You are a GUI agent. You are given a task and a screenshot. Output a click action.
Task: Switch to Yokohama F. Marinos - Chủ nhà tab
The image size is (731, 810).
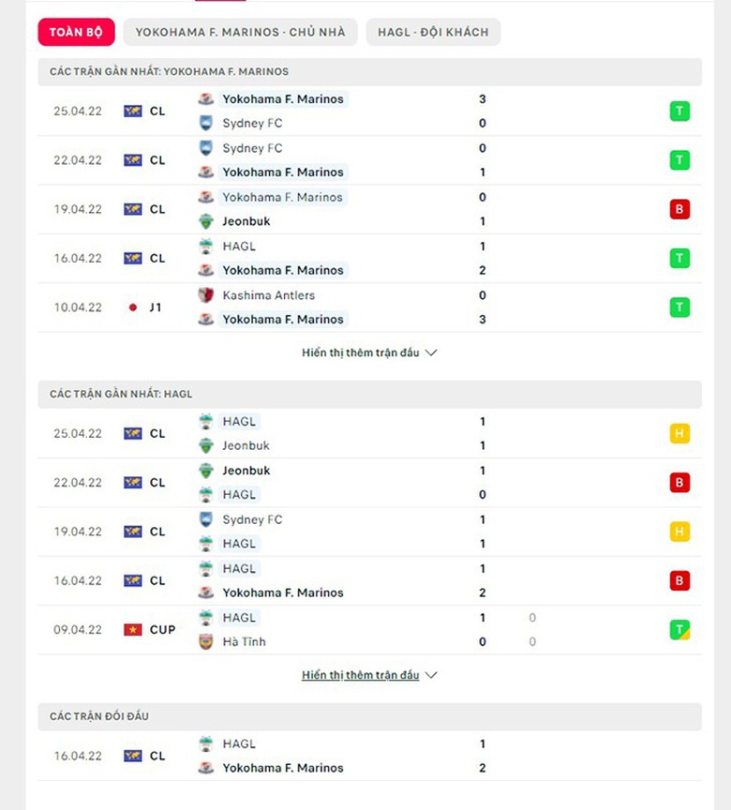[240, 32]
